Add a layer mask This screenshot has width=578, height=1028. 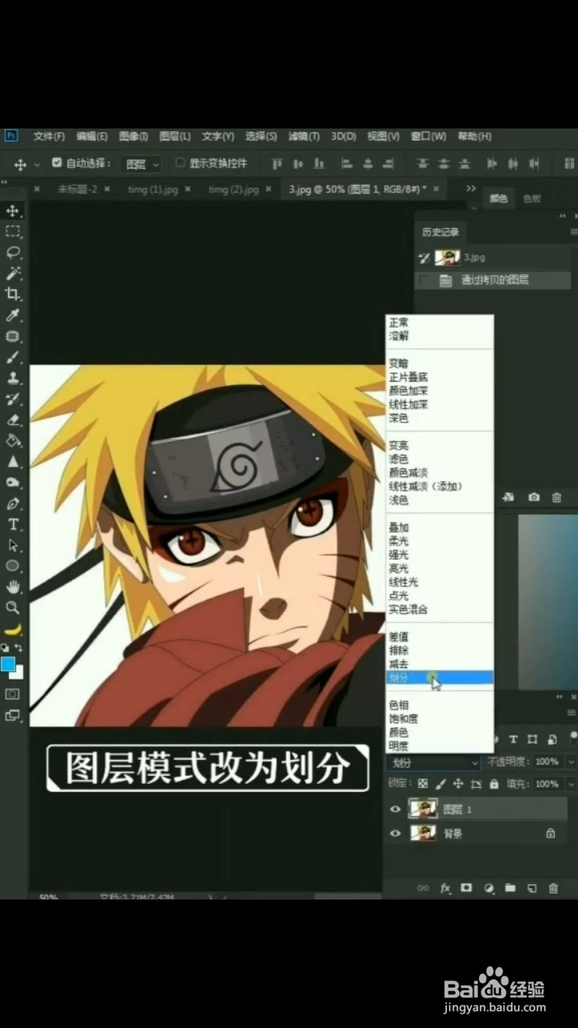pos(467,887)
